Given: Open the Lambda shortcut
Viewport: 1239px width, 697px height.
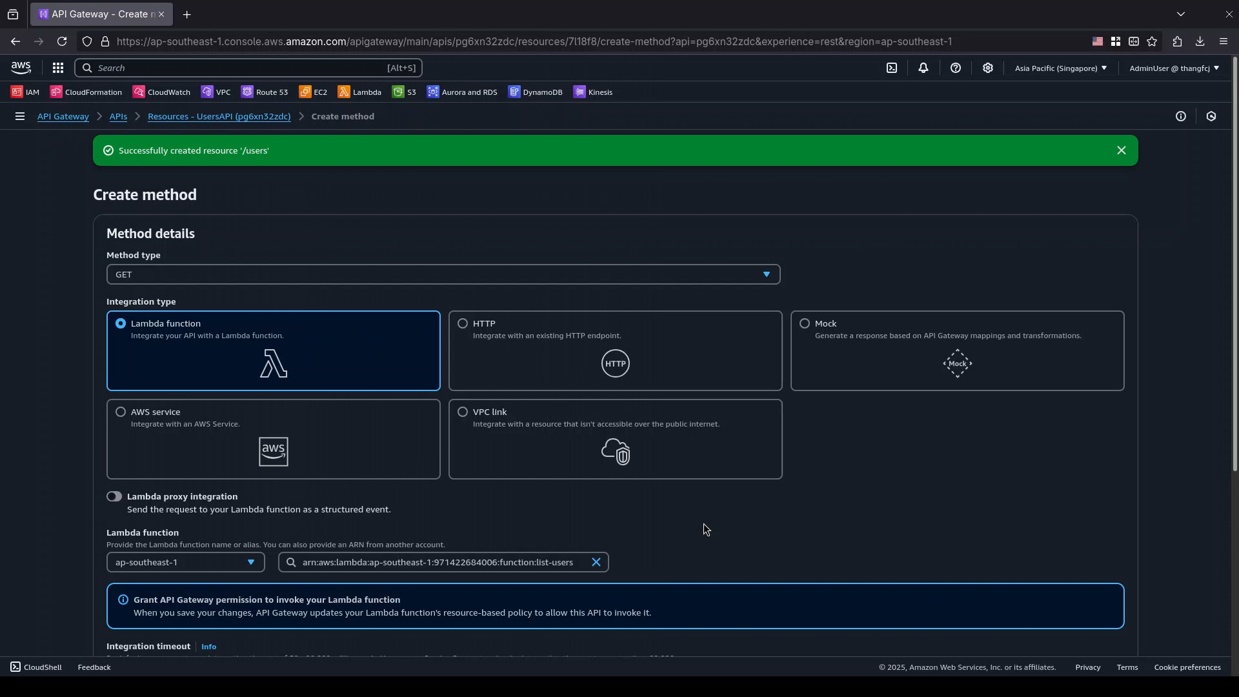Looking at the screenshot, I should tap(359, 92).
